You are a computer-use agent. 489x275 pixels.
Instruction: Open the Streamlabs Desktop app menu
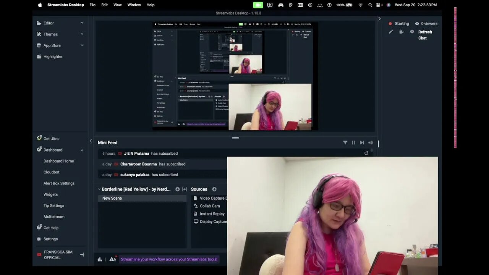tap(66, 5)
